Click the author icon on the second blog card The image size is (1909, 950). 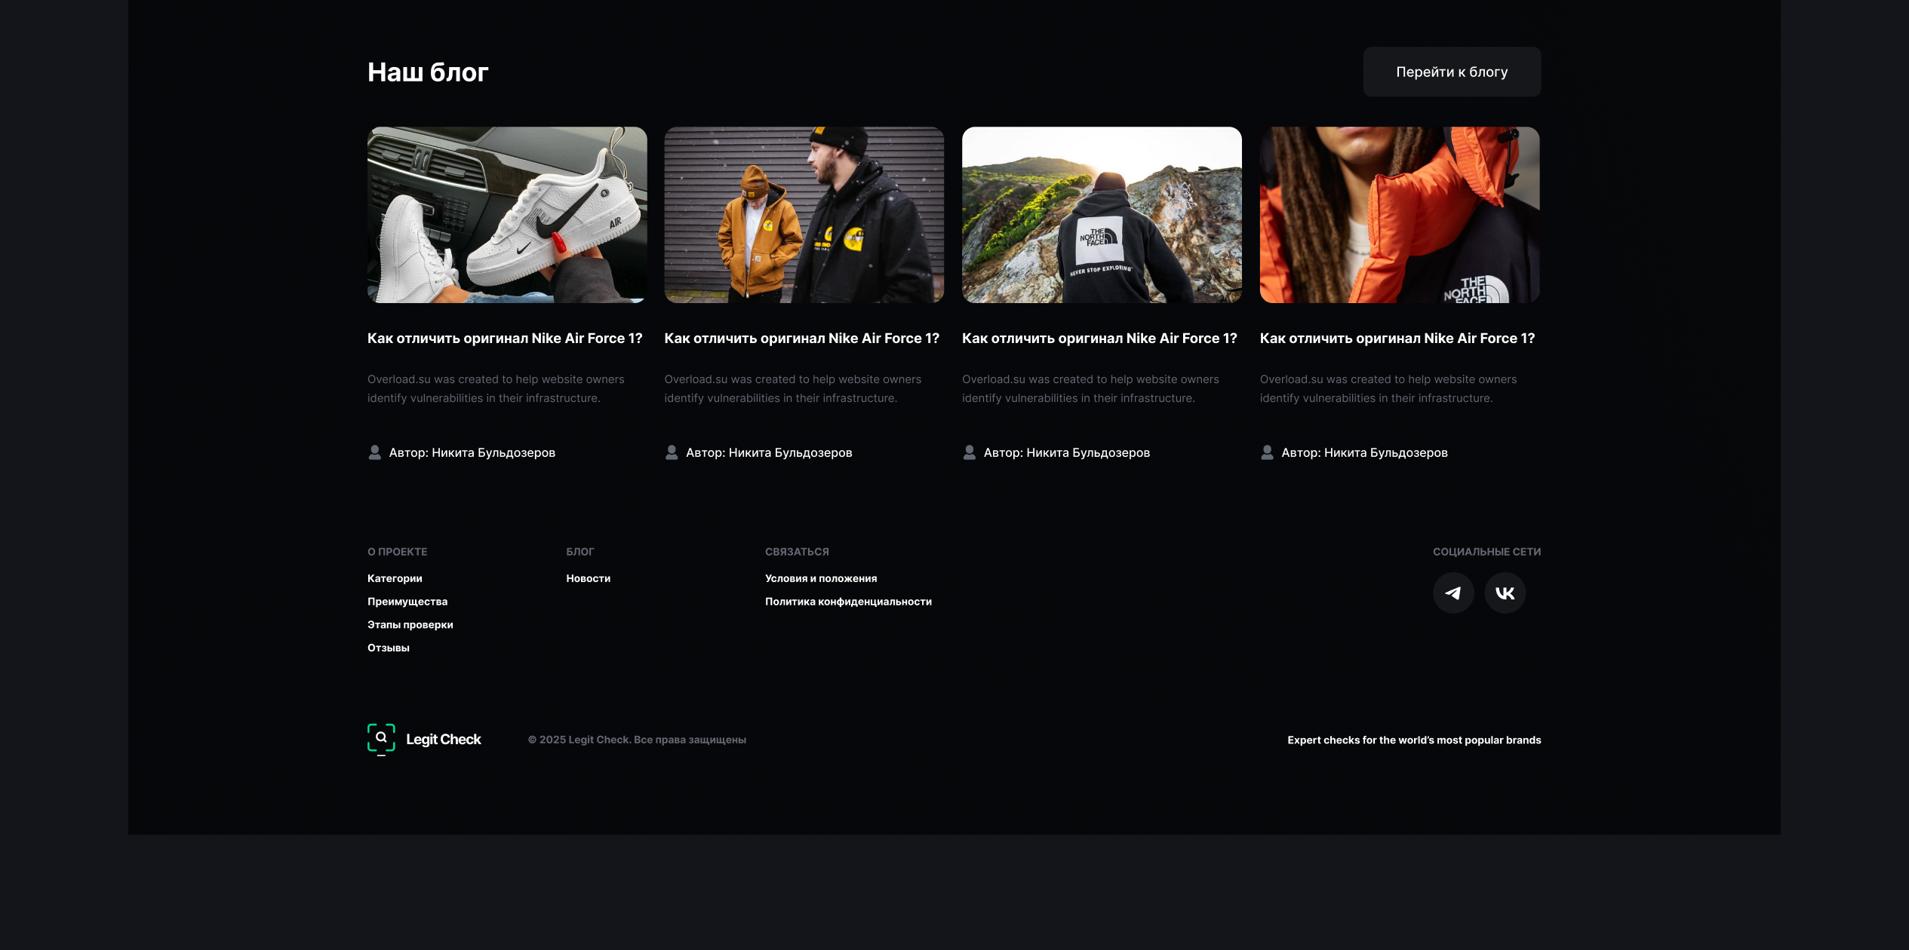tap(671, 452)
